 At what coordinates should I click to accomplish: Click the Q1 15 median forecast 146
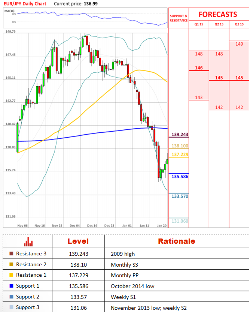click(199, 68)
